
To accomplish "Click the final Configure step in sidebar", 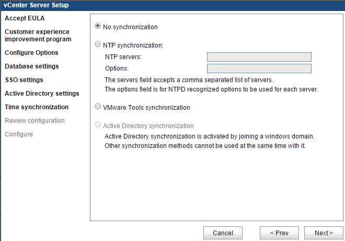I will [19, 134].
